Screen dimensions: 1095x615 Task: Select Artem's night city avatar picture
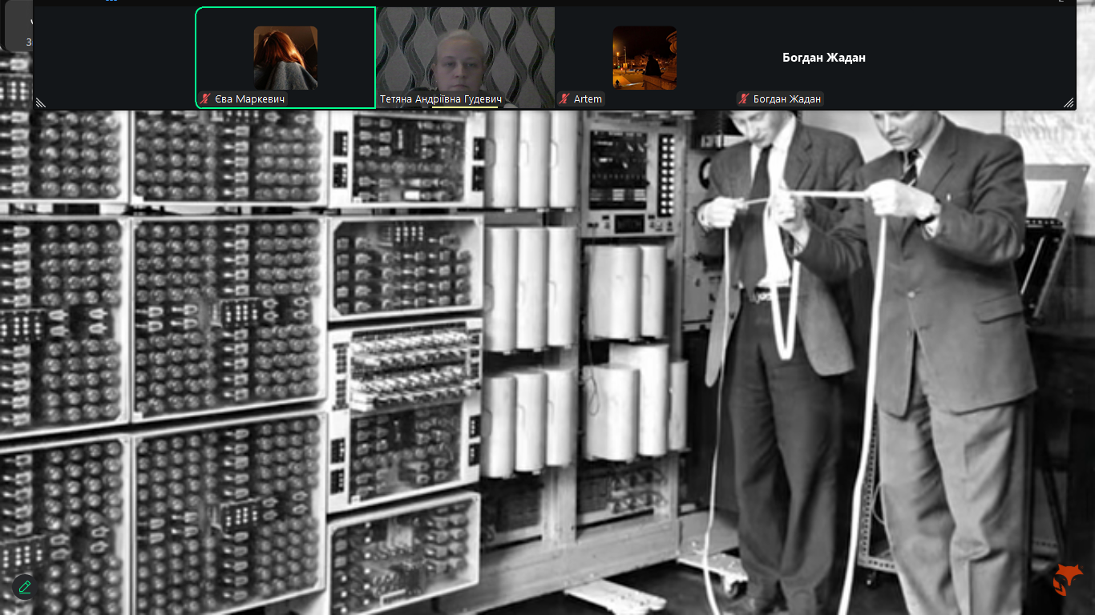coord(644,58)
